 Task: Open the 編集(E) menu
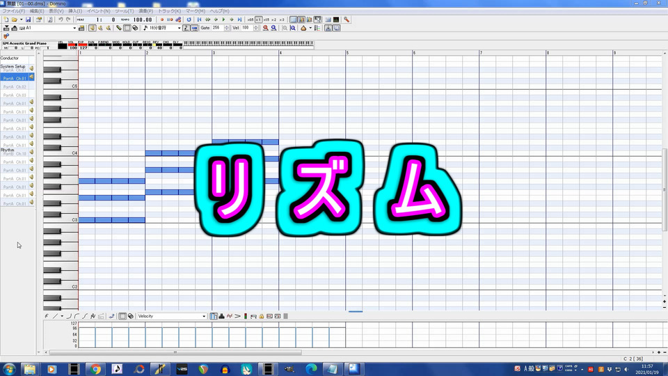[37, 11]
